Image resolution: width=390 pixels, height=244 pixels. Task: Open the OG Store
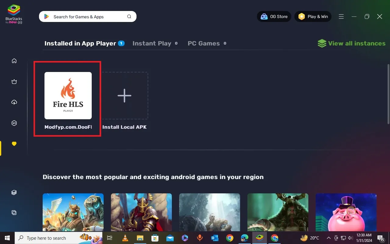click(x=274, y=16)
